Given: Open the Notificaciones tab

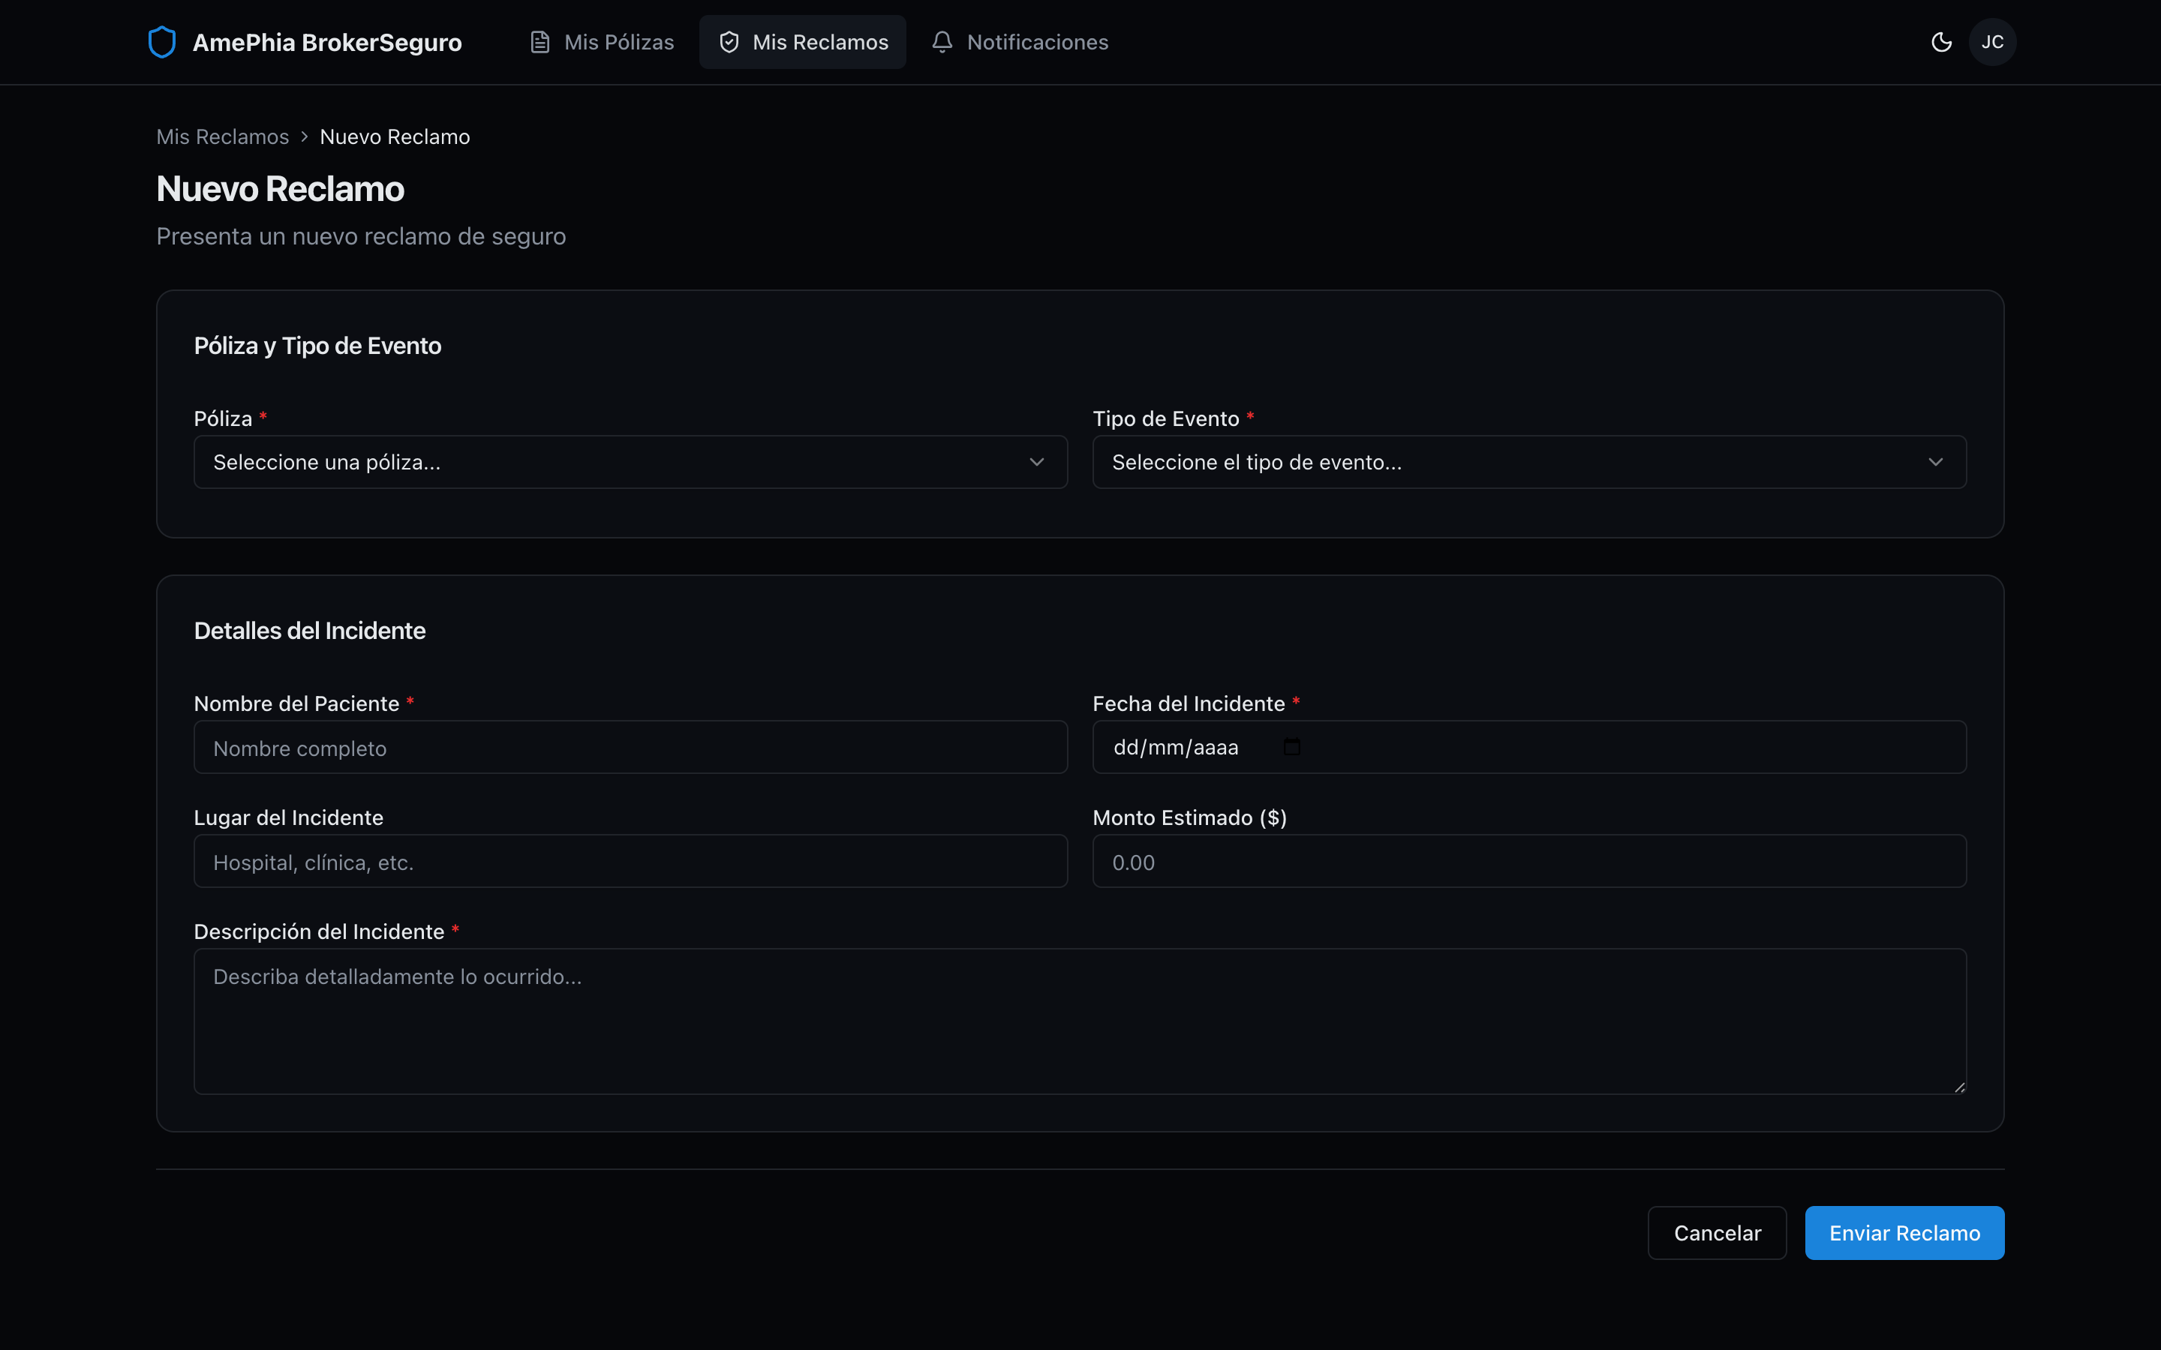Looking at the screenshot, I should [1020, 42].
